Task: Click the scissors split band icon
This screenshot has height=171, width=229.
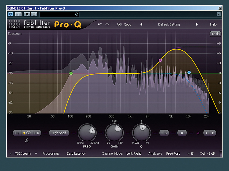Action: pyautogui.click(x=27, y=140)
